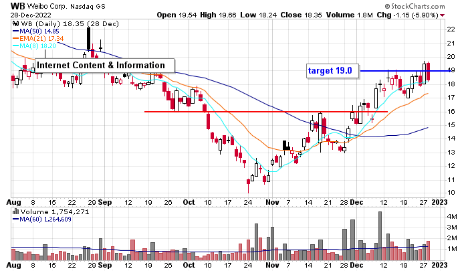Click the Nasdaq GS exchange label

[88, 6]
